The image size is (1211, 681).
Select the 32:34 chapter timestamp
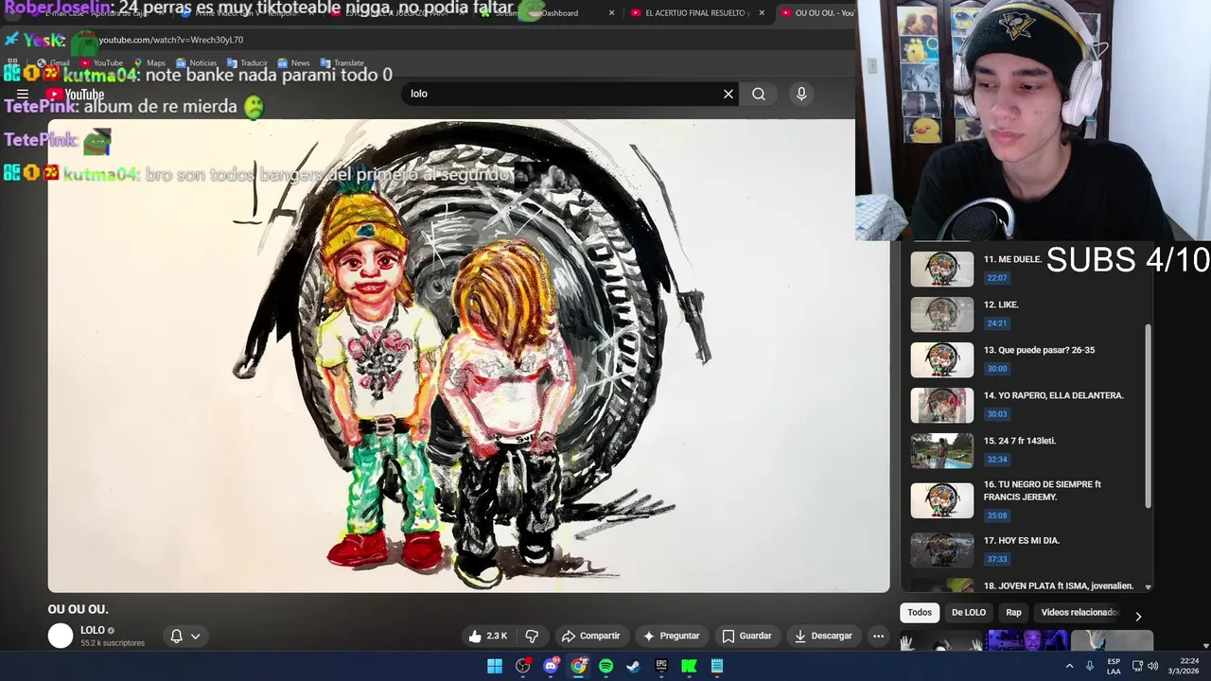click(x=997, y=460)
